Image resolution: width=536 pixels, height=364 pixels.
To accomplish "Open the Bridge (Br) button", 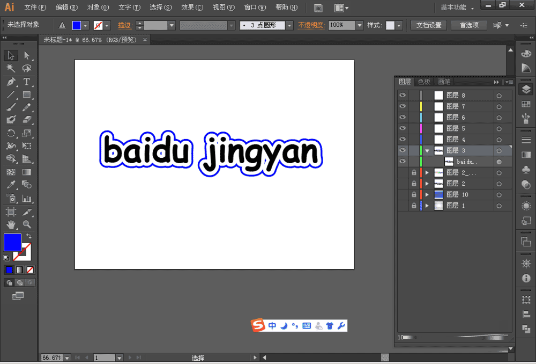I will click(x=318, y=8).
